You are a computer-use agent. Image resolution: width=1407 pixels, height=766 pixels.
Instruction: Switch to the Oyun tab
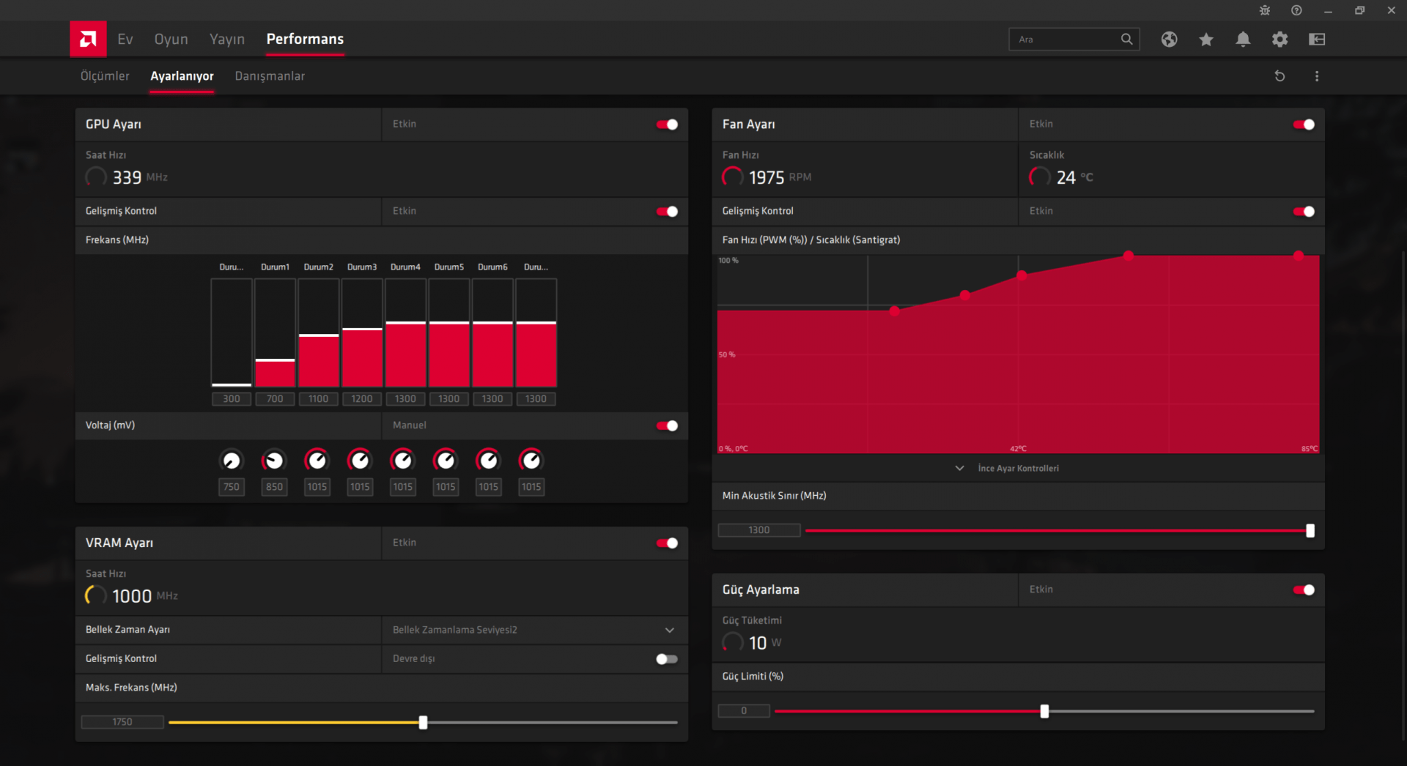pos(171,40)
